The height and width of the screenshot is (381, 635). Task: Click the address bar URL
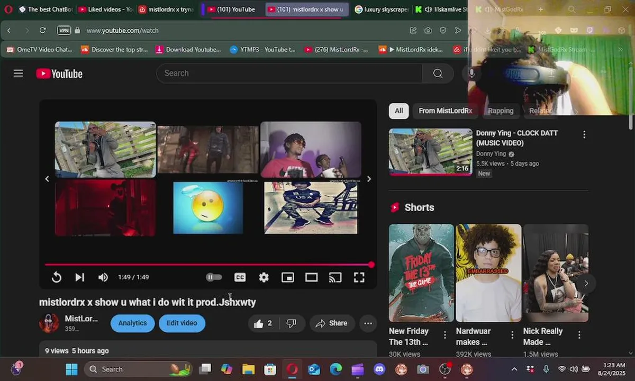(122, 31)
